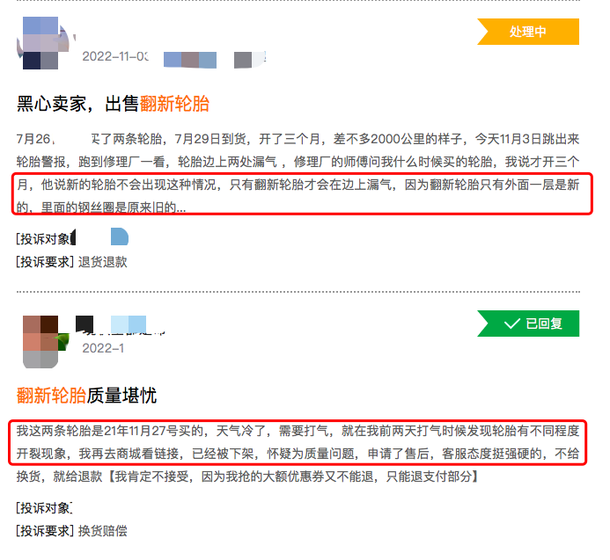Image resolution: width=610 pixels, height=560 pixels.
Task: Open second complaint body starting 我这两条轮胎
Action: coord(298,454)
